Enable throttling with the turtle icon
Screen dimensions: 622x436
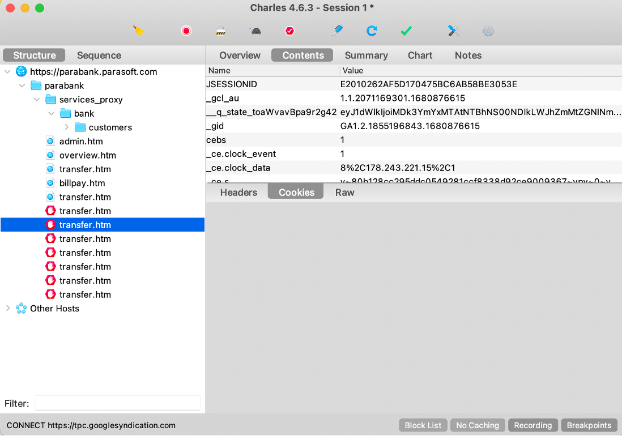(x=255, y=31)
